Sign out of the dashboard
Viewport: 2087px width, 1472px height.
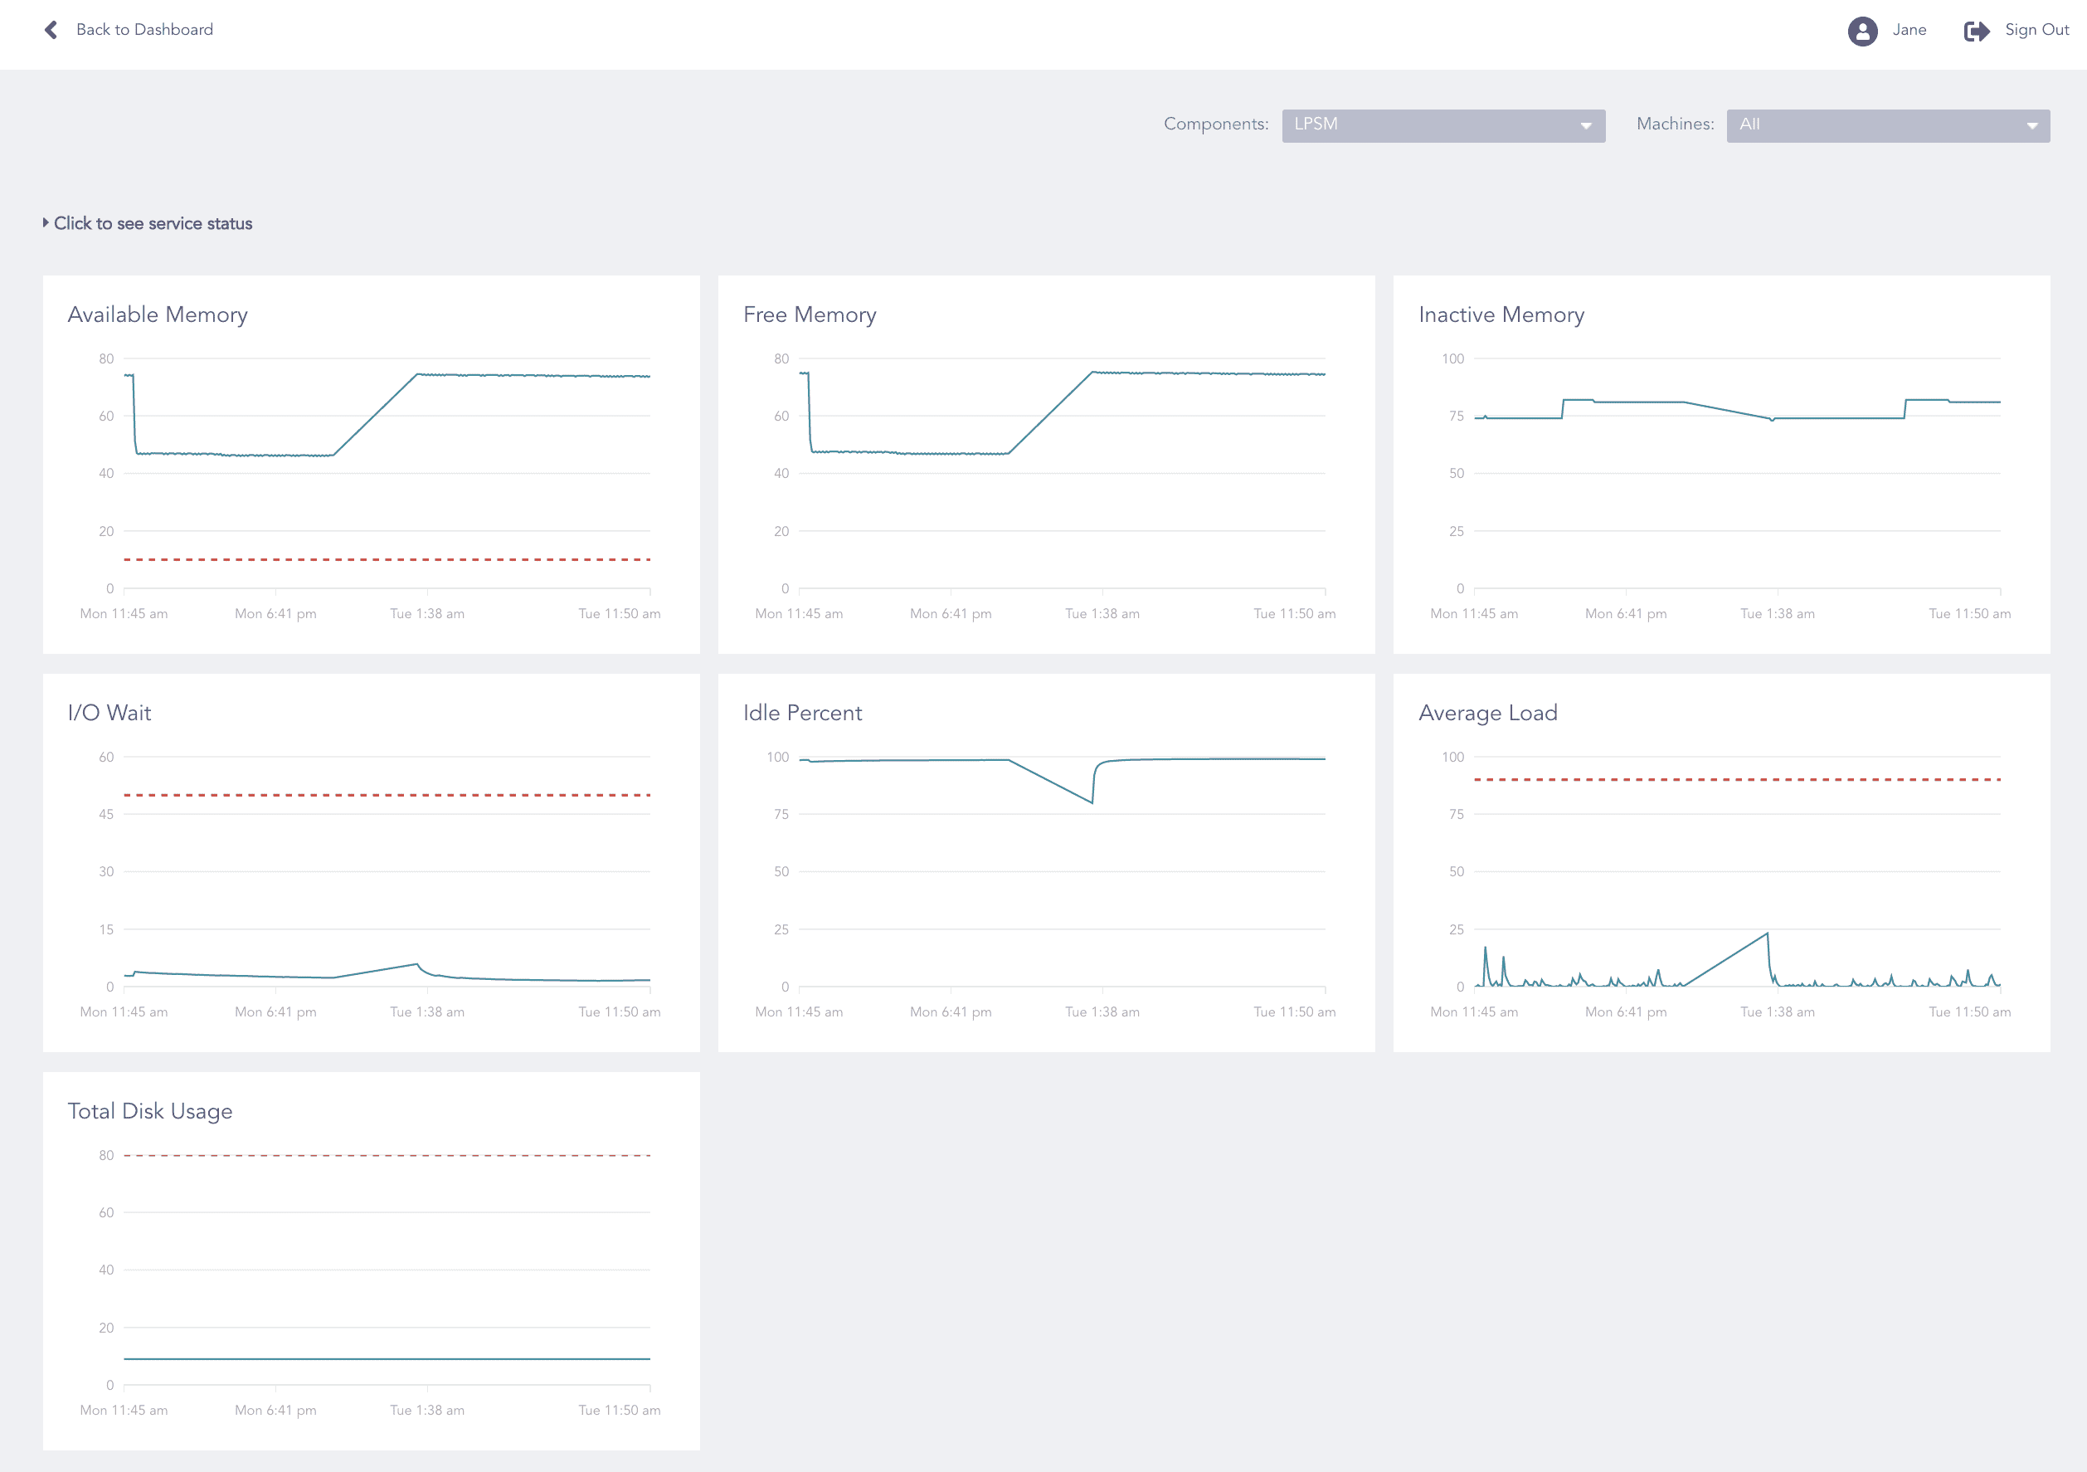pyautogui.click(x=2036, y=29)
